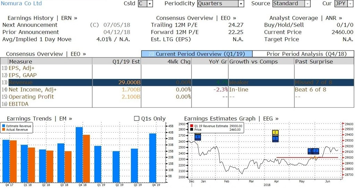
Task: Click the Nomura Co Ltd company name
Action: [x=21, y=3]
